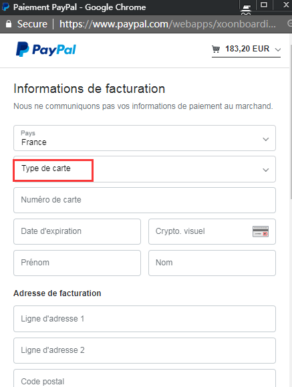Click the PayPal favicon in title bar

click(x=5, y=7)
